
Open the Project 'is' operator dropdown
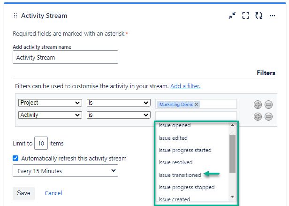(x=119, y=103)
